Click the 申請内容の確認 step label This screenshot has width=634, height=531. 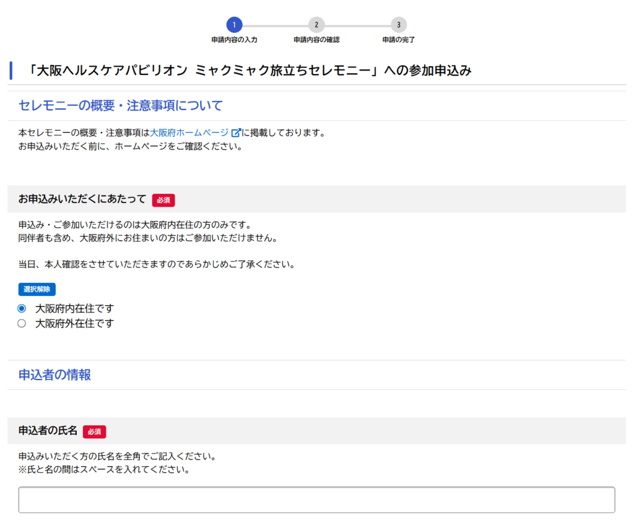coord(316,40)
